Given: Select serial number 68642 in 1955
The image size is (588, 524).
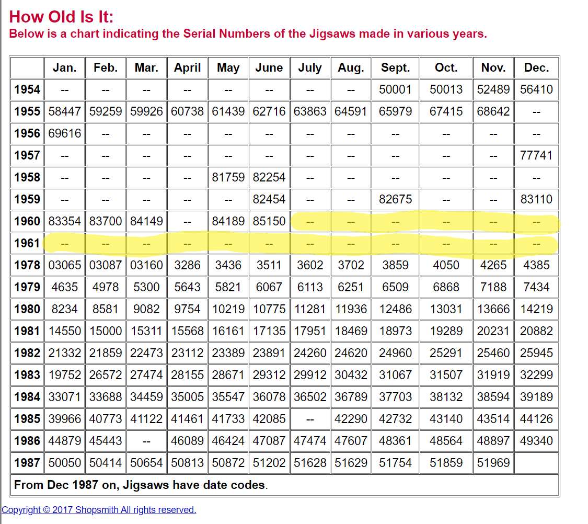Looking at the screenshot, I should pos(493,111).
